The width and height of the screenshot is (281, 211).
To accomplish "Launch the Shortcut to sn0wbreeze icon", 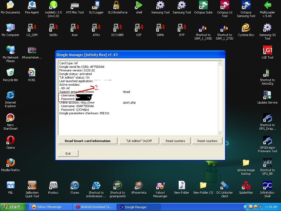I will (x=96, y=189).
